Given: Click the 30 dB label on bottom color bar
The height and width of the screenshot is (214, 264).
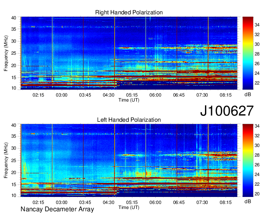Looking at the screenshot, I should (257, 145).
